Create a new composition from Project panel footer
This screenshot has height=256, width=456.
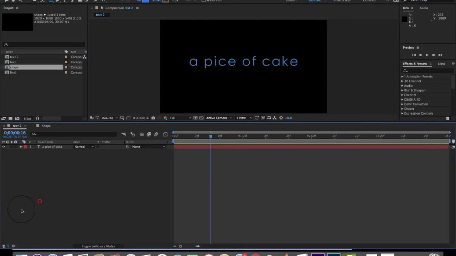tap(17, 118)
